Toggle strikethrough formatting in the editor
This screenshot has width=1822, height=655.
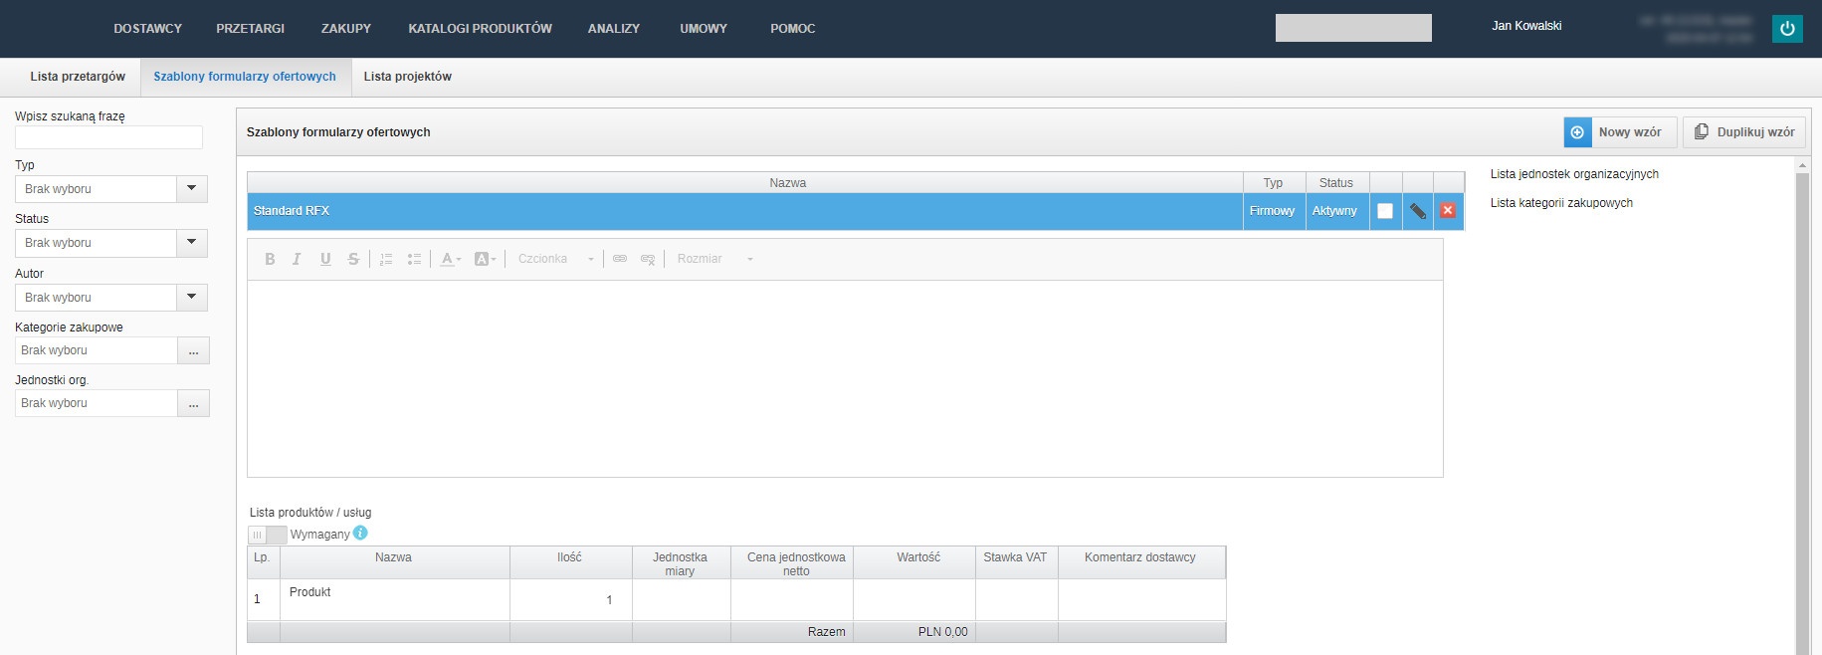(353, 259)
